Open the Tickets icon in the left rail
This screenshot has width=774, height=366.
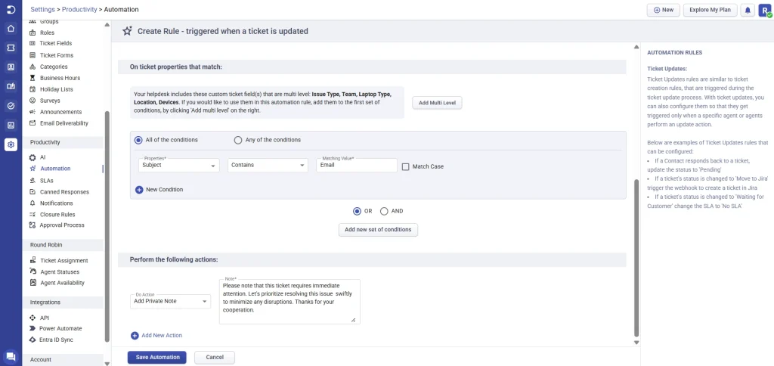(11, 48)
